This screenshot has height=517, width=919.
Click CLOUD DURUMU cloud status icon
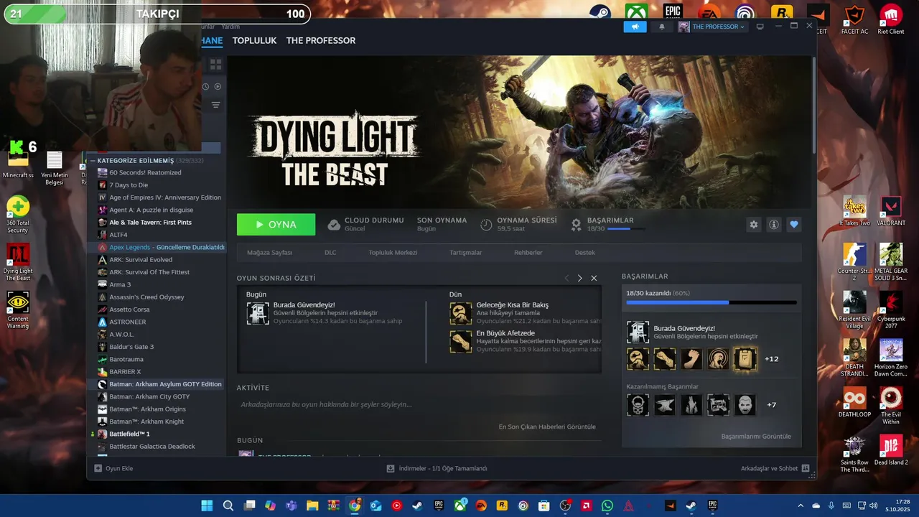point(334,225)
